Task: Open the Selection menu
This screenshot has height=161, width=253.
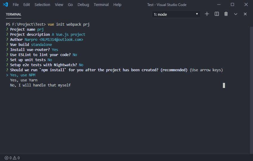Action: click(42, 5)
